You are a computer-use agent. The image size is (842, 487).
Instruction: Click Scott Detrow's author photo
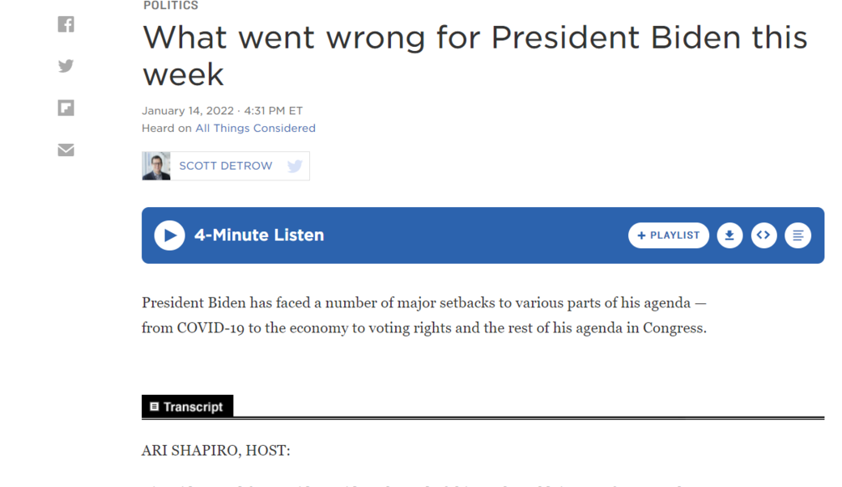point(156,166)
